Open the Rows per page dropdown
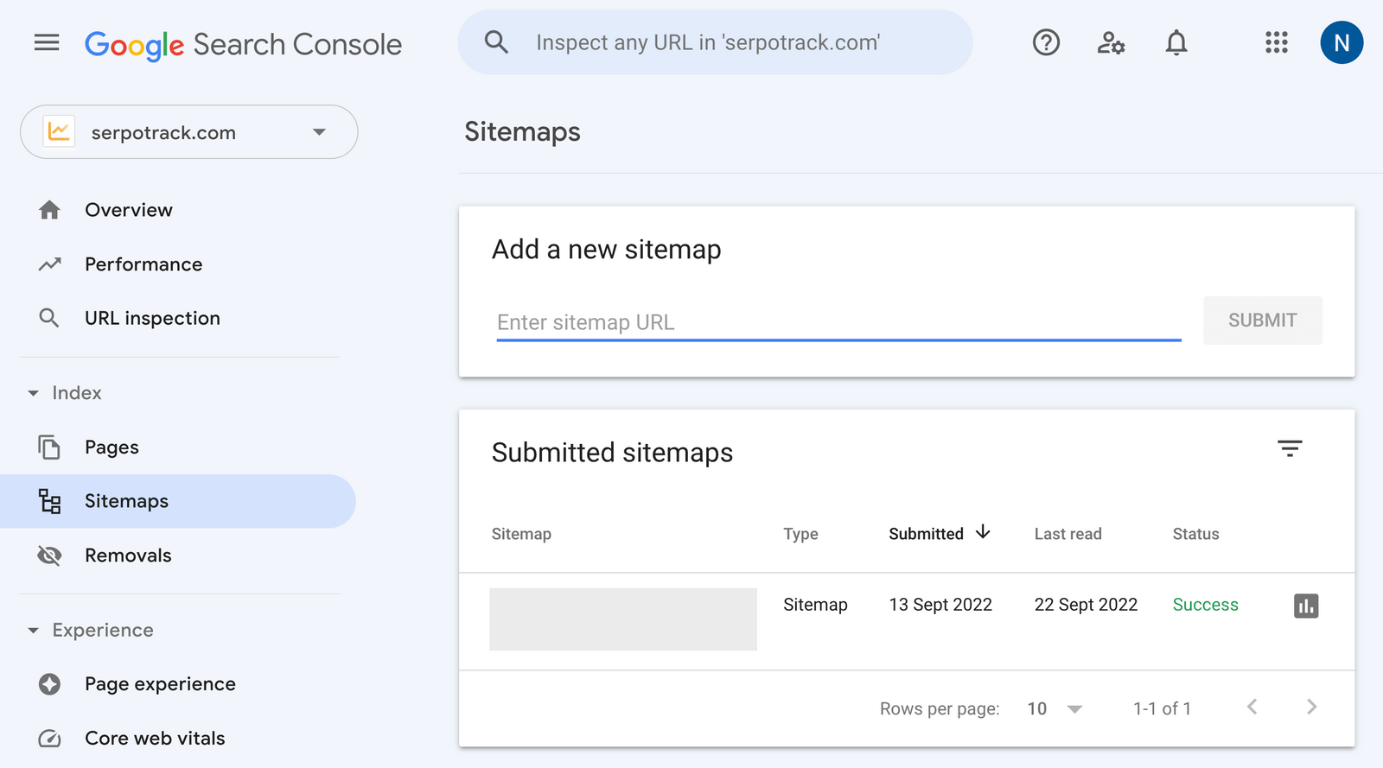The height and width of the screenshot is (768, 1383). [1055, 708]
